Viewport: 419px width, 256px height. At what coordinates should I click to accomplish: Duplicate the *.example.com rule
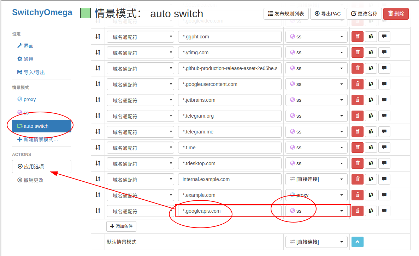(371, 195)
